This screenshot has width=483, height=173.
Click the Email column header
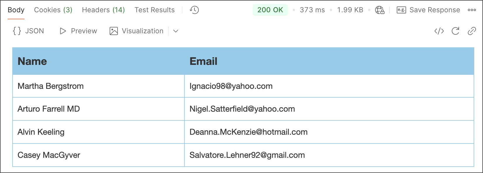(x=203, y=61)
